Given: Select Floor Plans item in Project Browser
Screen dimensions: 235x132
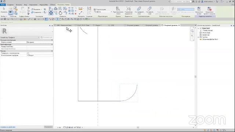Looking at the screenshot, I should click(207, 30).
